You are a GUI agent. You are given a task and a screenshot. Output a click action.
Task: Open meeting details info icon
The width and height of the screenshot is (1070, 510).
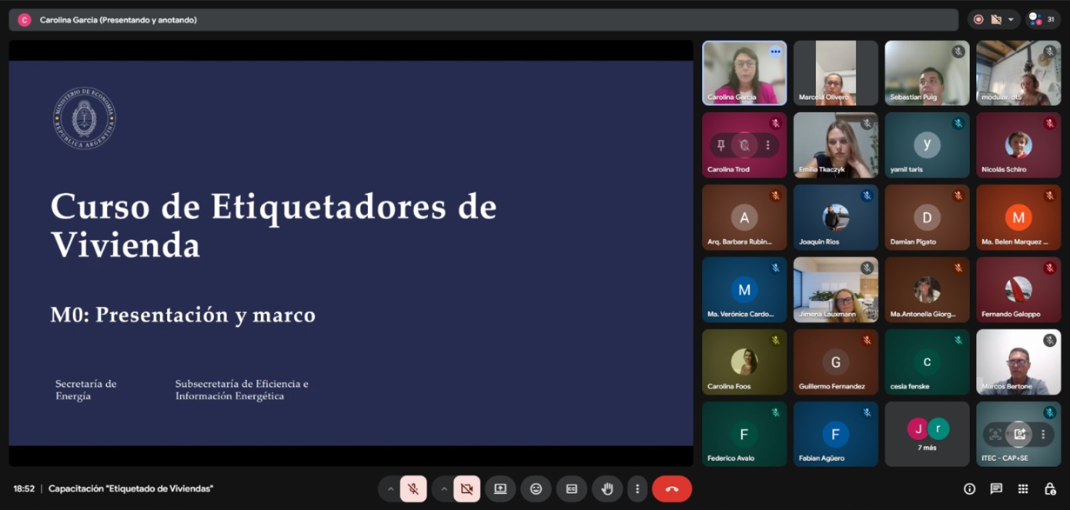pos(969,489)
